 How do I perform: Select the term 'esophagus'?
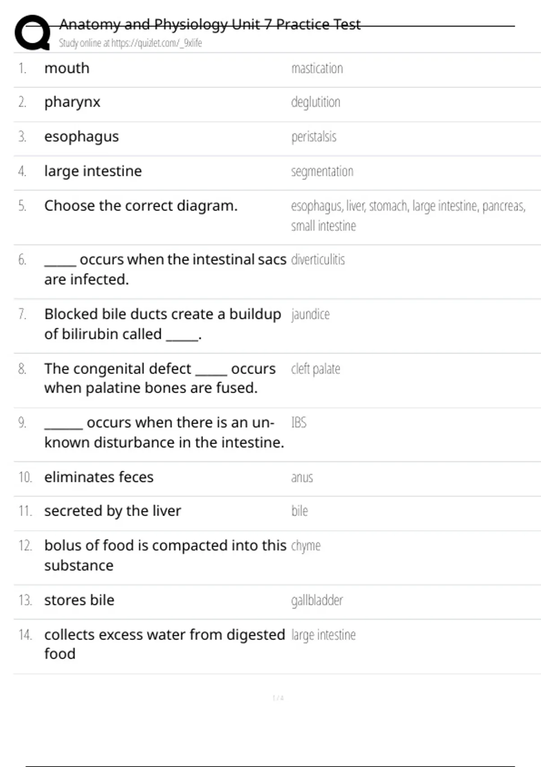tap(82, 136)
